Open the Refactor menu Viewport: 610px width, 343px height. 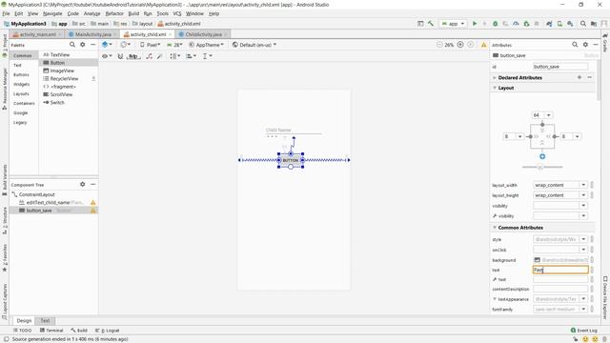coord(114,13)
